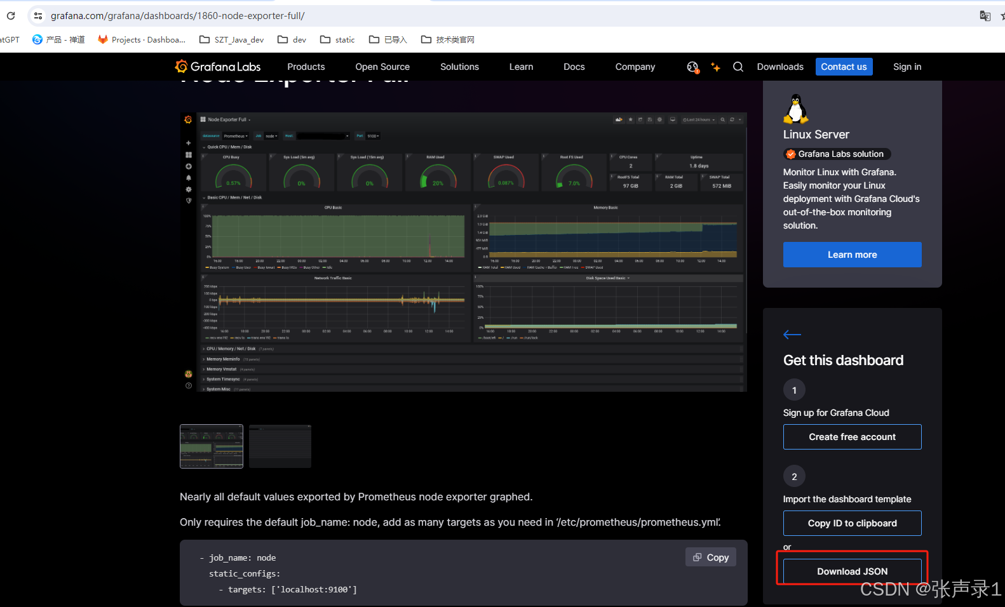Open the Learn menu
Viewport: 1005px width, 607px height.
[x=521, y=67]
